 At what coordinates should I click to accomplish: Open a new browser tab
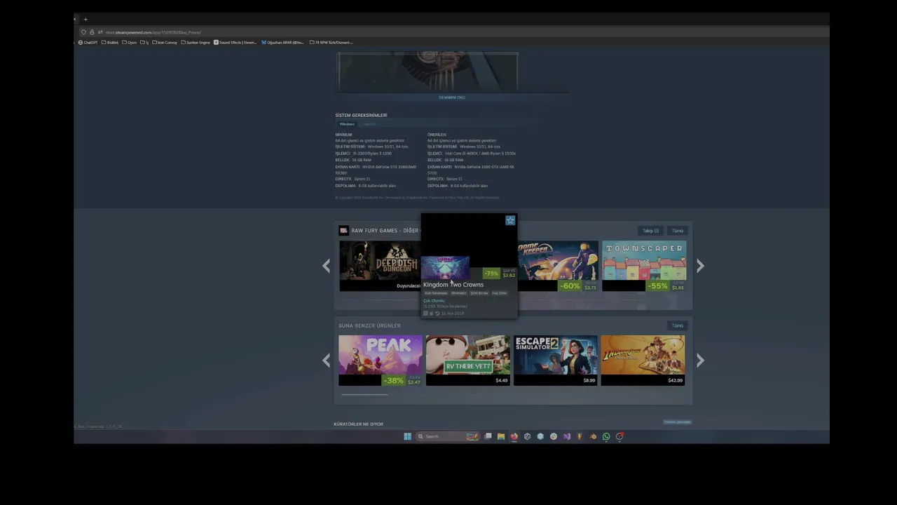point(85,19)
